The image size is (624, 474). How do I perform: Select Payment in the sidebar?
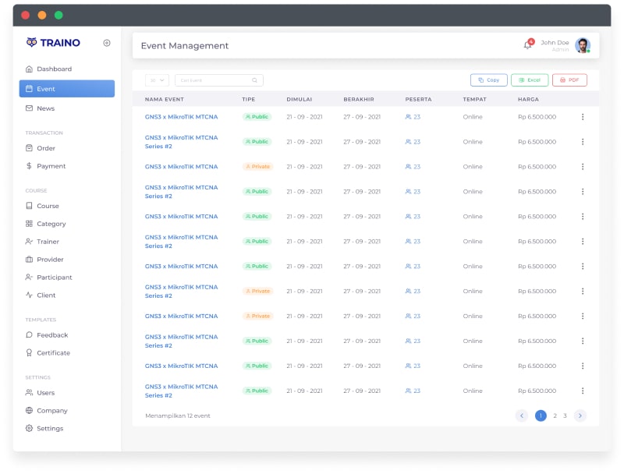(x=51, y=166)
